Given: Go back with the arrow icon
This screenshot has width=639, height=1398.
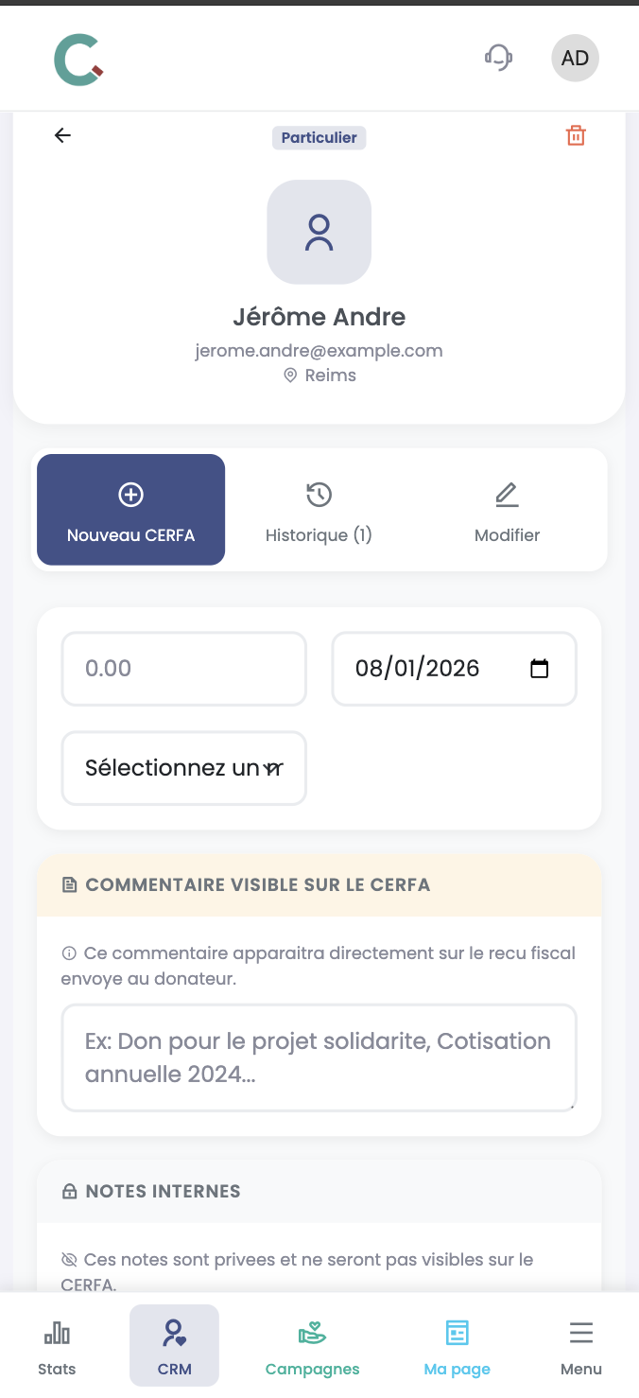Looking at the screenshot, I should pyautogui.click(x=62, y=135).
